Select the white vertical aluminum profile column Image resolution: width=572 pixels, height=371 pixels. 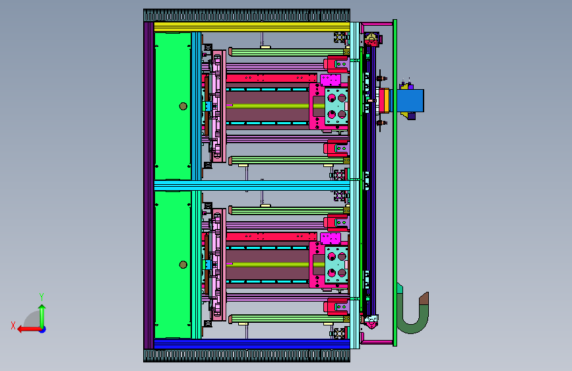(354, 185)
